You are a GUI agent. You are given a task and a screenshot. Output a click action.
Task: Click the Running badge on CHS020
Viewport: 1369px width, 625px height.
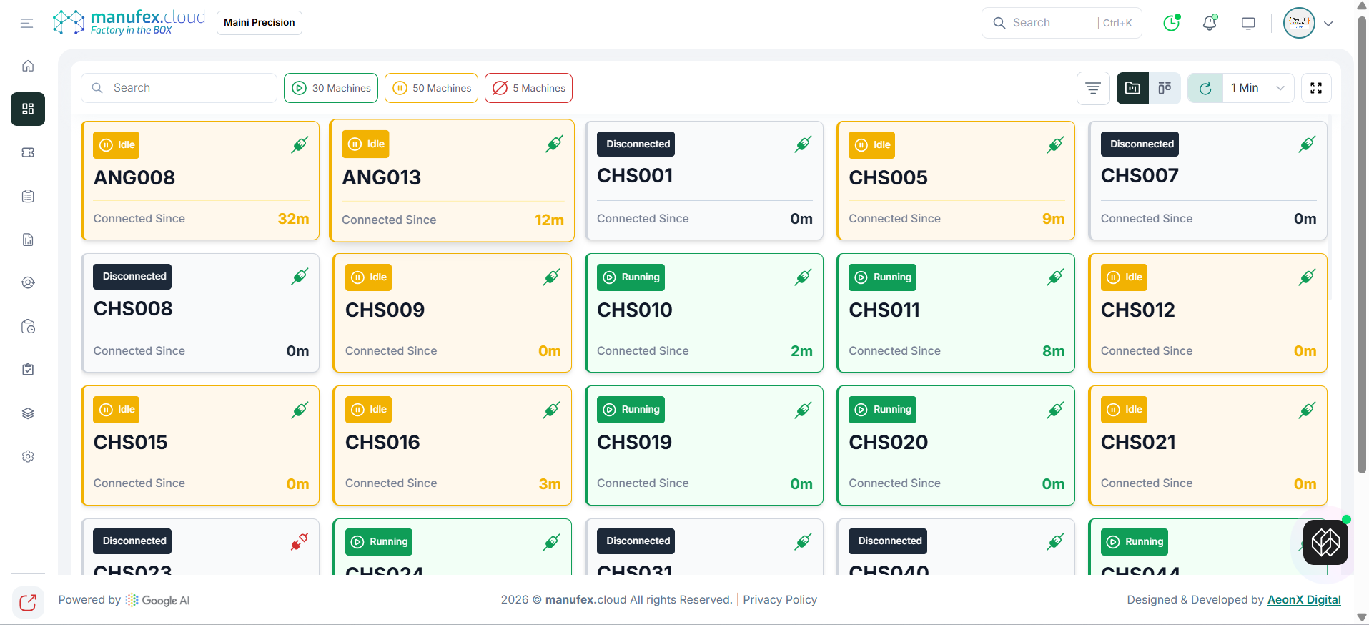[883, 410]
